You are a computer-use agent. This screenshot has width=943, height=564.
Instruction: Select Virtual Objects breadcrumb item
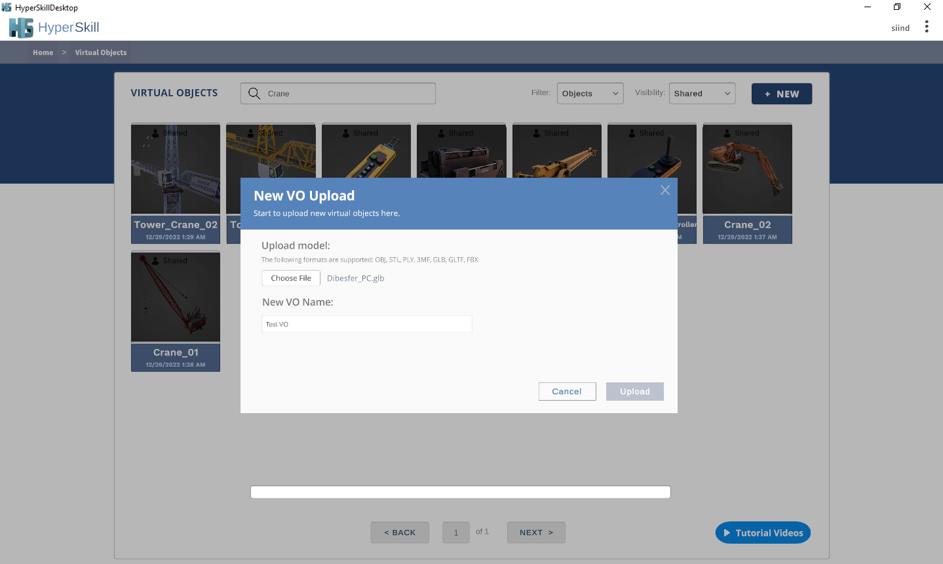click(101, 52)
